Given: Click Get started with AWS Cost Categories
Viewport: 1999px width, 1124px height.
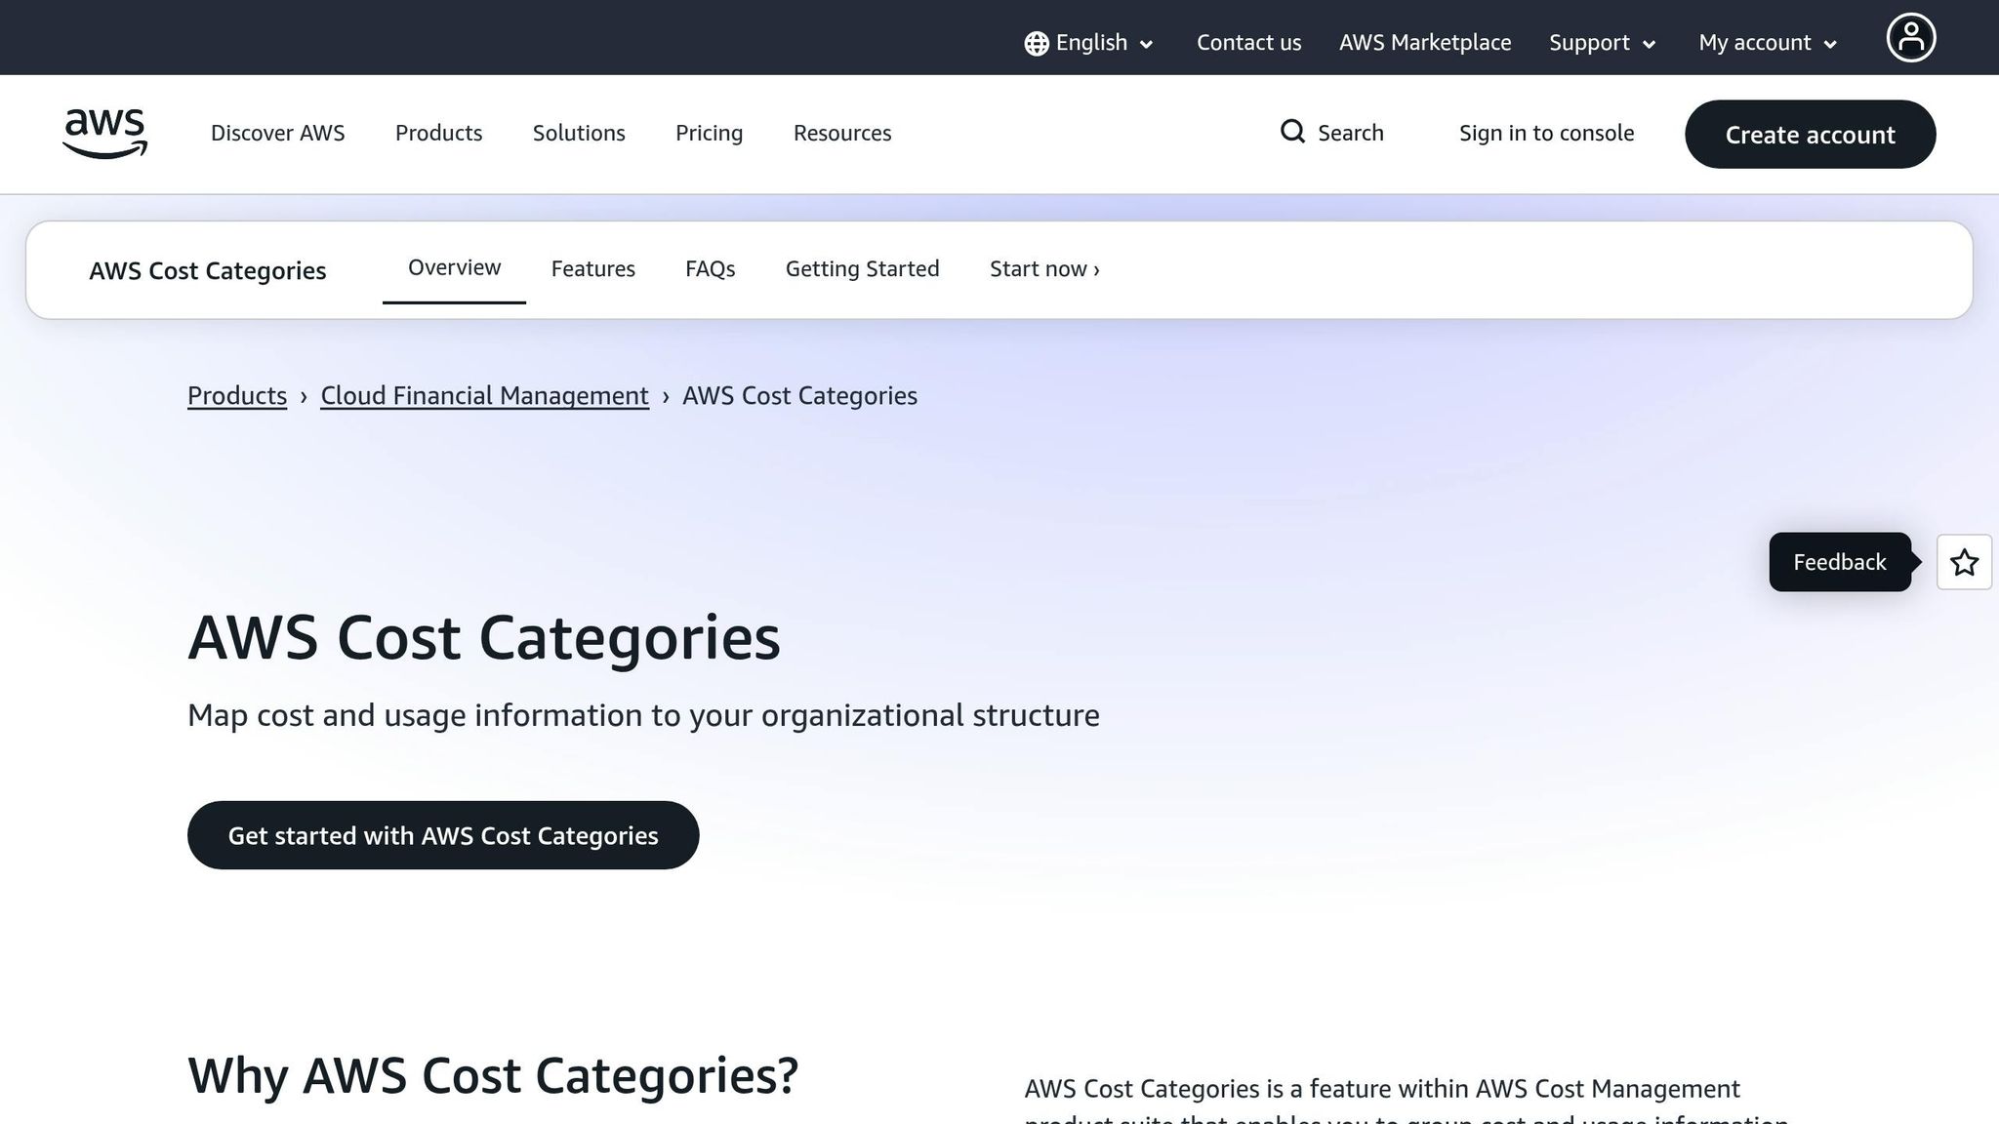Looking at the screenshot, I should coord(443,835).
